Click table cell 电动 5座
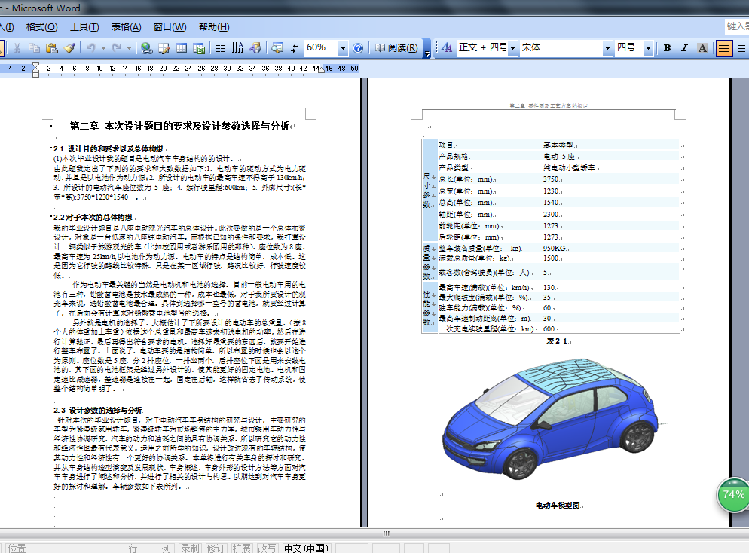Image resolution: width=749 pixels, height=553 pixels. tap(559, 156)
